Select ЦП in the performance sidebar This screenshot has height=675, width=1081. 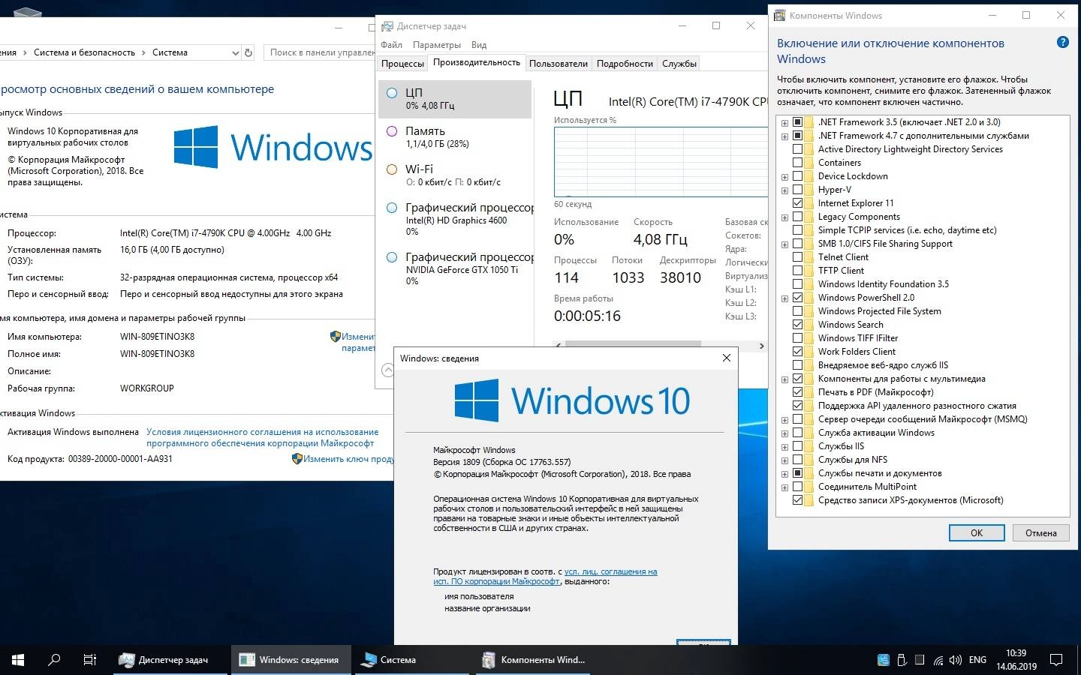[455, 99]
